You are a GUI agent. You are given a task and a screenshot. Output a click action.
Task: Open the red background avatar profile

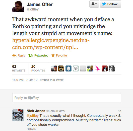pyautogui.click(x=105, y=68)
